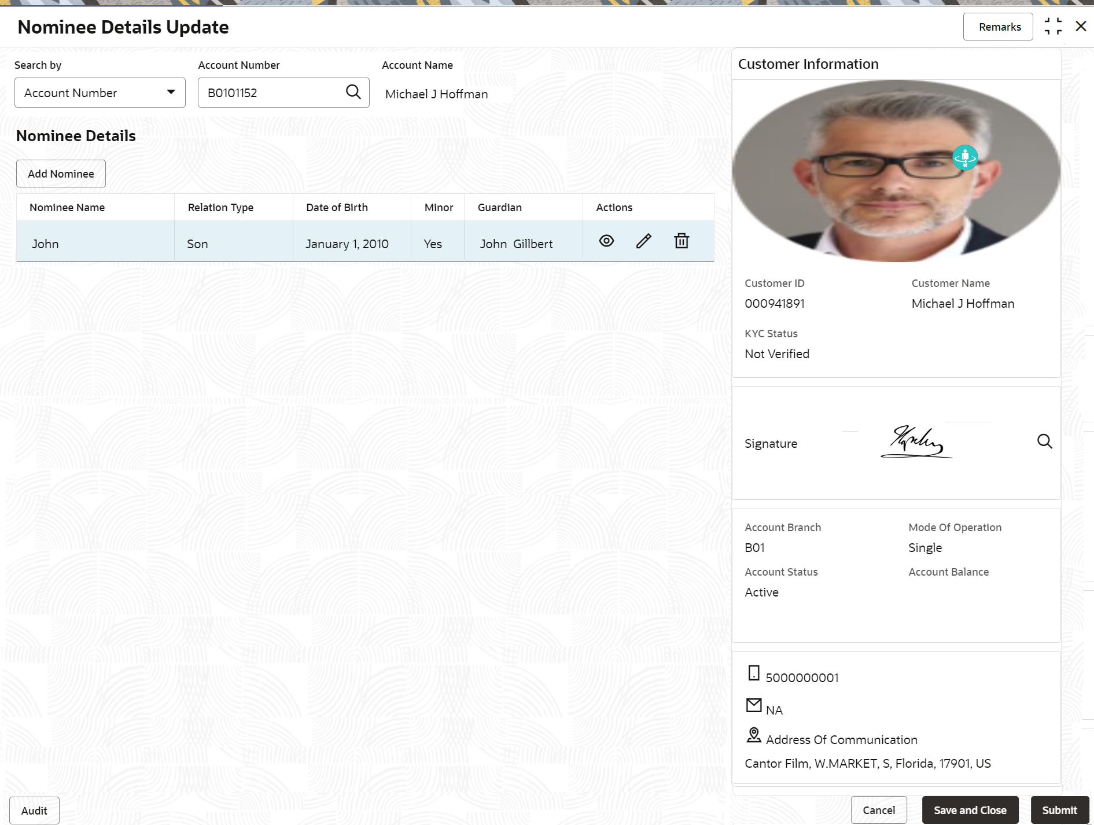Click the email envelope icon
Screen dimensions: 1094x825
(x=753, y=705)
